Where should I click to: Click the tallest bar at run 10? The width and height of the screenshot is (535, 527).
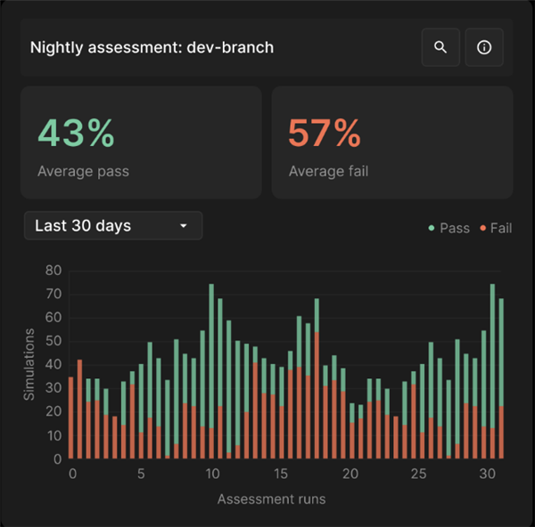point(211,374)
